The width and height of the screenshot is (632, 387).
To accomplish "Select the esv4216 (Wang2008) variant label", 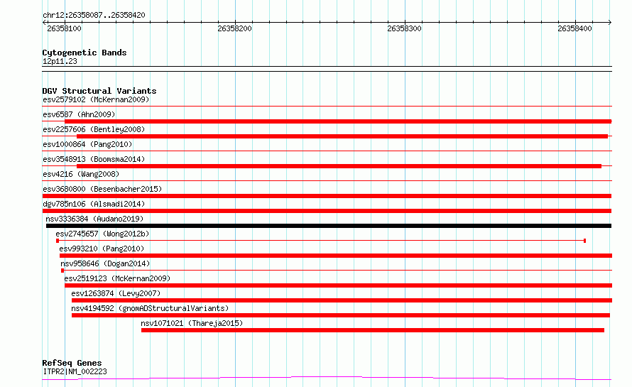I will [81, 174].
